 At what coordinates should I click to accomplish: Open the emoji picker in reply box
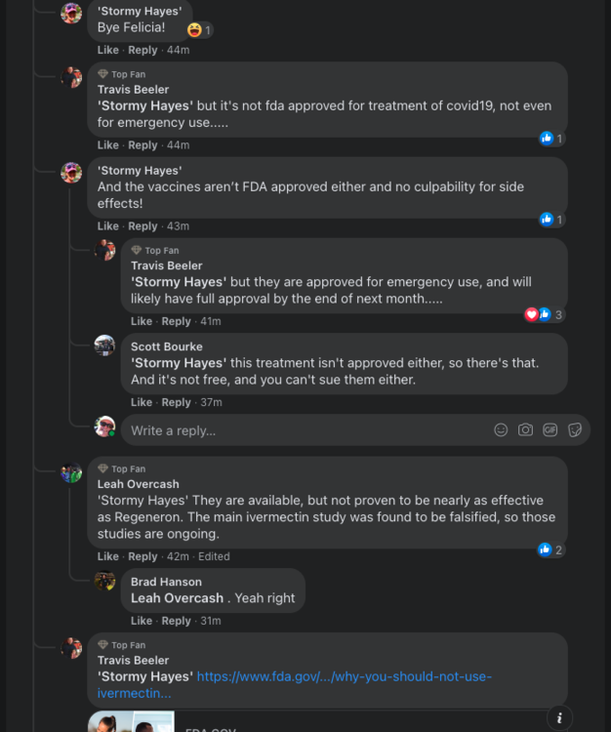(501, 429)
